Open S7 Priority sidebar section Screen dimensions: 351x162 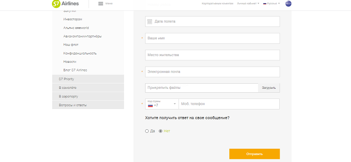[x=88, y=79]
